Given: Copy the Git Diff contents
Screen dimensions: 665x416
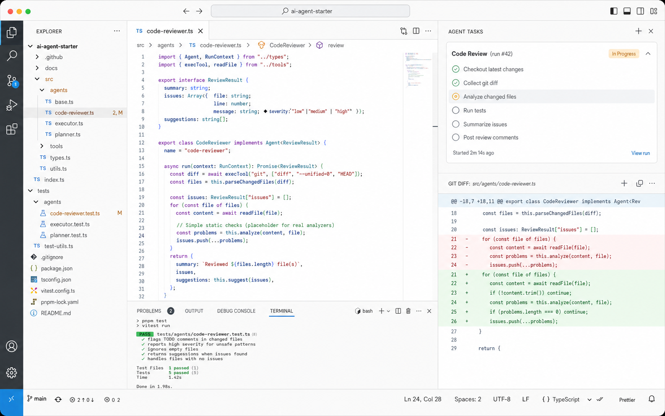Looking at the screenshot, I should (x=639, y=183).
